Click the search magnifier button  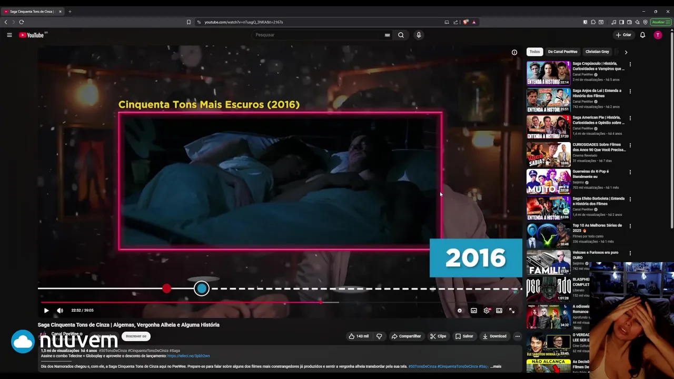[x=401, y=35]
